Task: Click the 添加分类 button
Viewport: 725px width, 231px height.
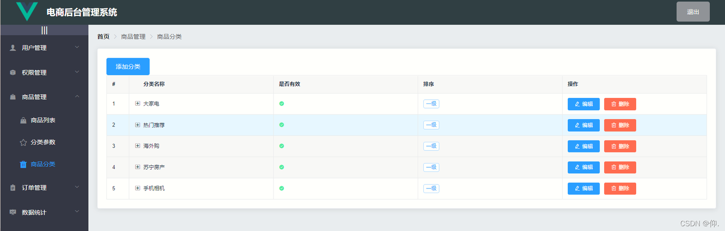Action: [128, 67]
